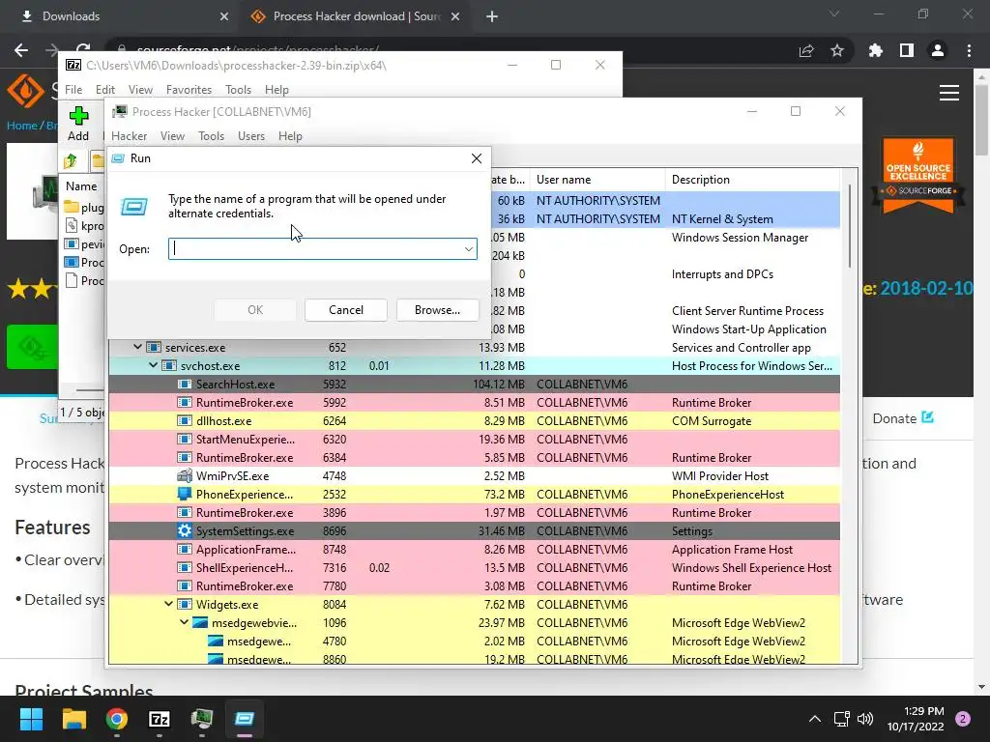Collapse services.exe tree node

[137, 347]
